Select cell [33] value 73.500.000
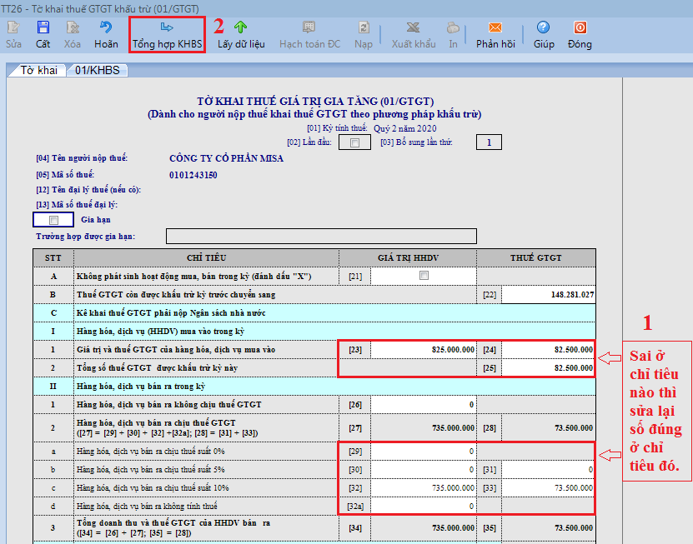This screenshot has width=693, height=544. (548, 488)
